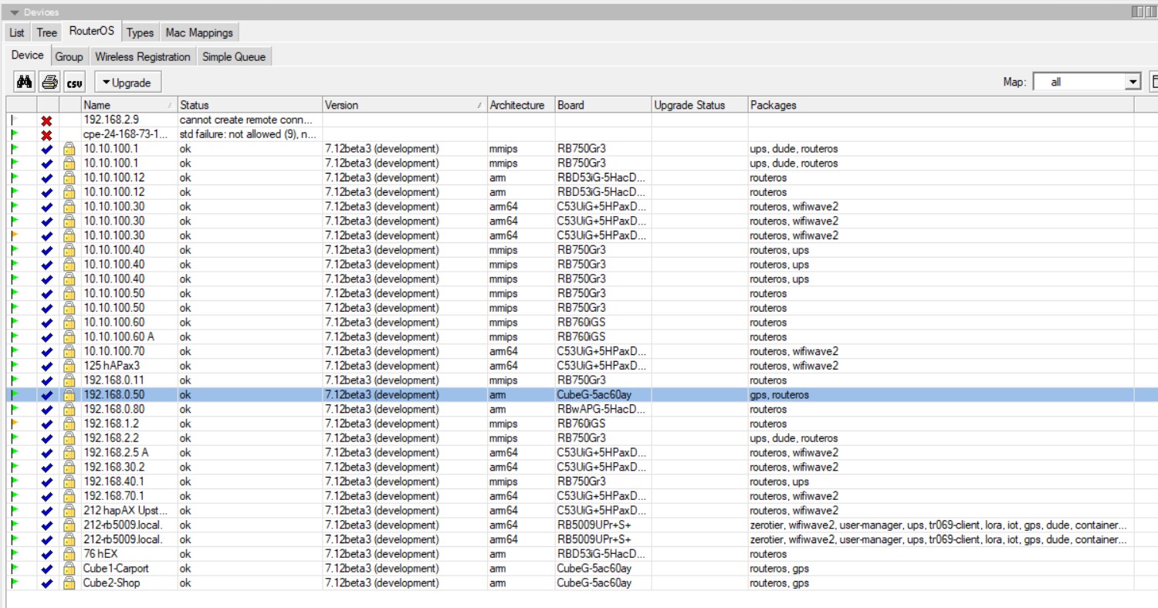Click lock icon on 125 hAPax3 row
1158x608 pixels.
coord(69,366)
